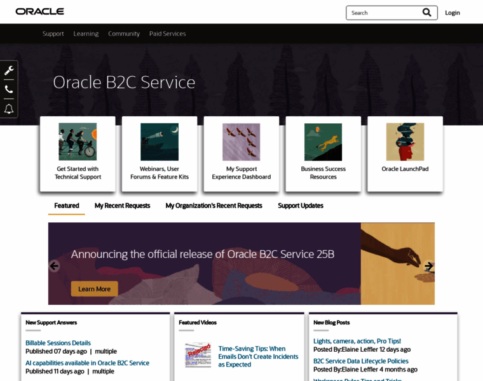Switch to My Recent Requests tab
The image size is (483, 381).
coord(122,206)
